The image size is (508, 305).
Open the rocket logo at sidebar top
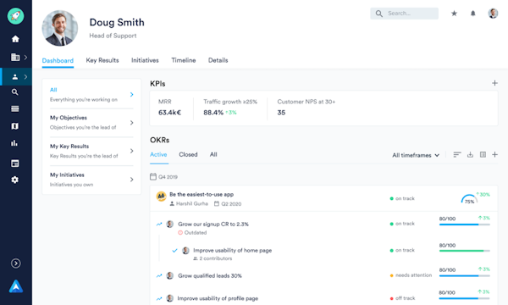click(x=15, y=16)
